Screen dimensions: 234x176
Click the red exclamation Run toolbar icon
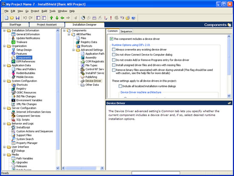click(111, 18)
